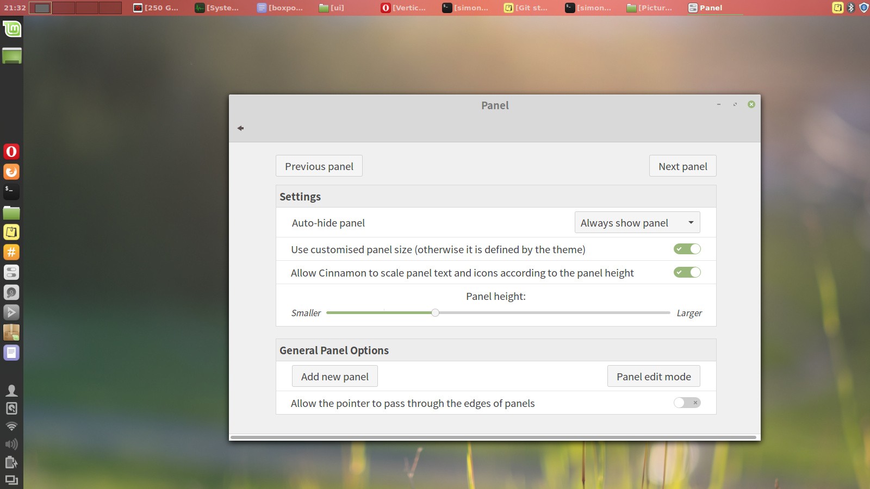Switch to the [ui] folder window
Viewport: 870px width, 489px height.
(332, 8)
